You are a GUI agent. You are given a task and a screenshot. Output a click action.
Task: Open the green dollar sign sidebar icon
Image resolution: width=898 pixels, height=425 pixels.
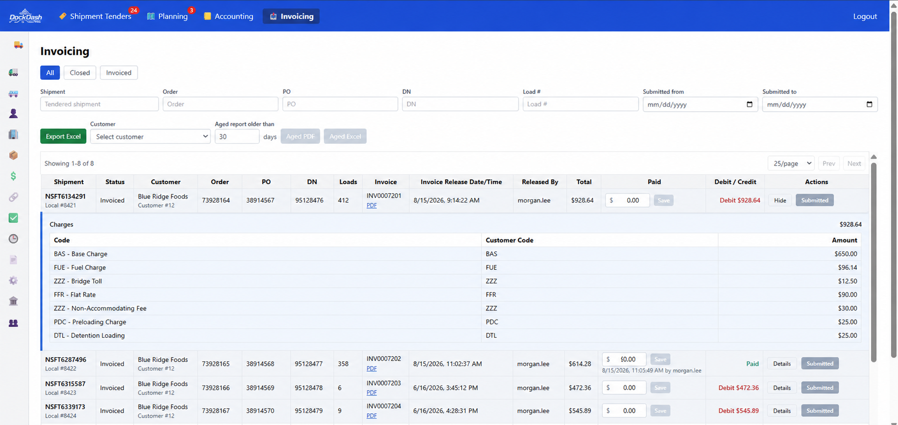click(13, 176)
